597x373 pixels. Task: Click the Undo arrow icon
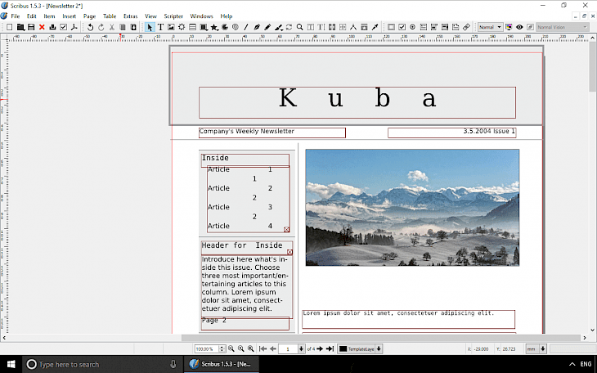click(90, 27)
